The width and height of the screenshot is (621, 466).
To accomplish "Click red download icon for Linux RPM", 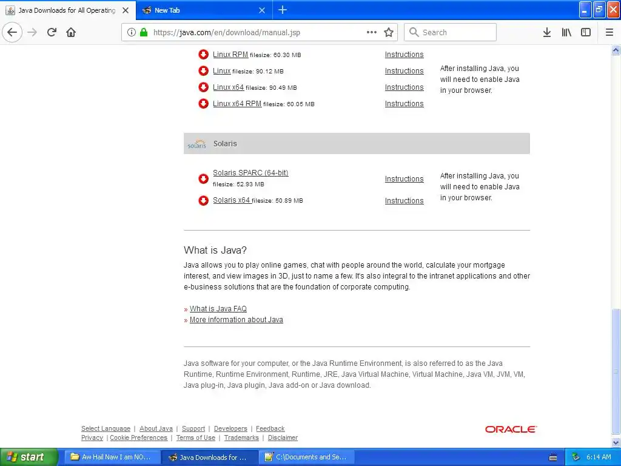I will (x=204, y=54).
